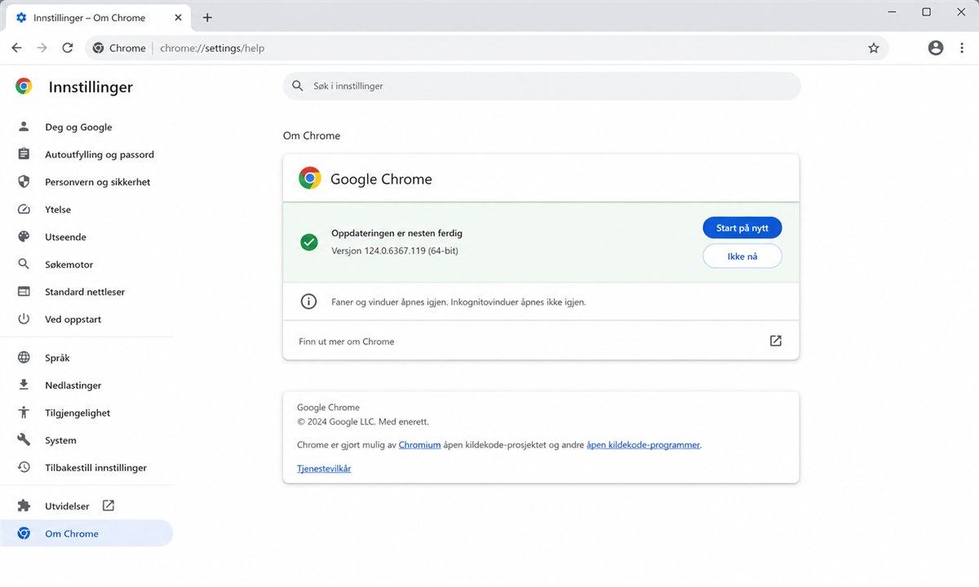Reload the page with the refresh icon
979x587 pixels.
point(68,48)
